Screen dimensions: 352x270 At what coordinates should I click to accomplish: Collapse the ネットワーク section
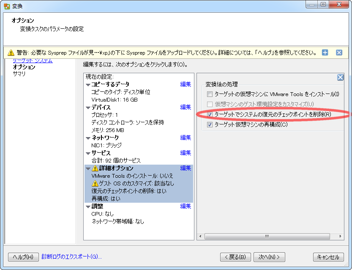[88, 138]
